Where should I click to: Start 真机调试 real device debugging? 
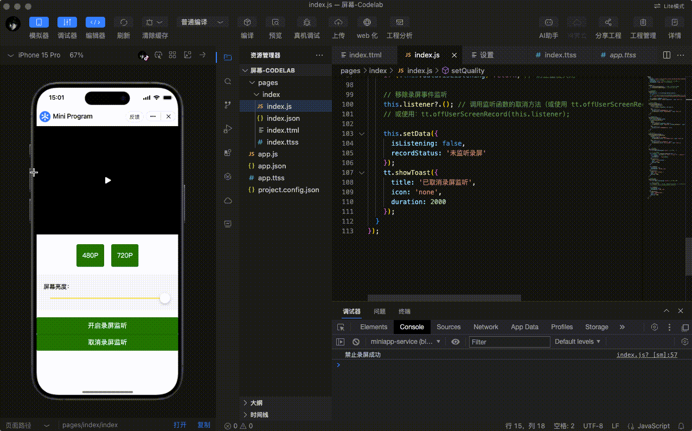tap(307, 22)
